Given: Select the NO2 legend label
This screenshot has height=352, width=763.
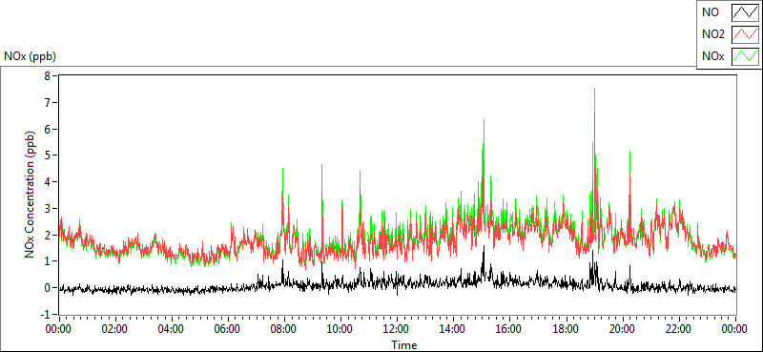Looking at the screenshot, I should 712,34.
